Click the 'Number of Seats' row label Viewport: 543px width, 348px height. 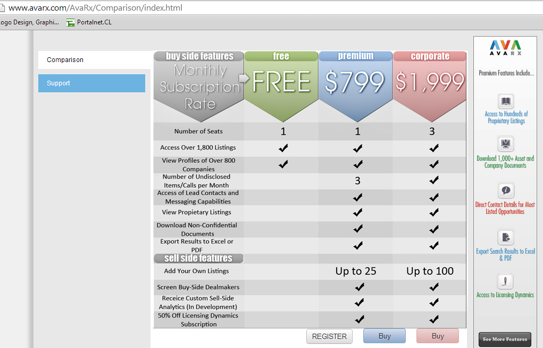(198, 132)
